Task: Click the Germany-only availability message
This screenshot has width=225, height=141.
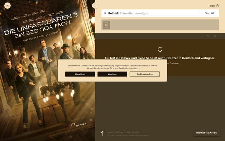Action: click(x=160, y=58)
